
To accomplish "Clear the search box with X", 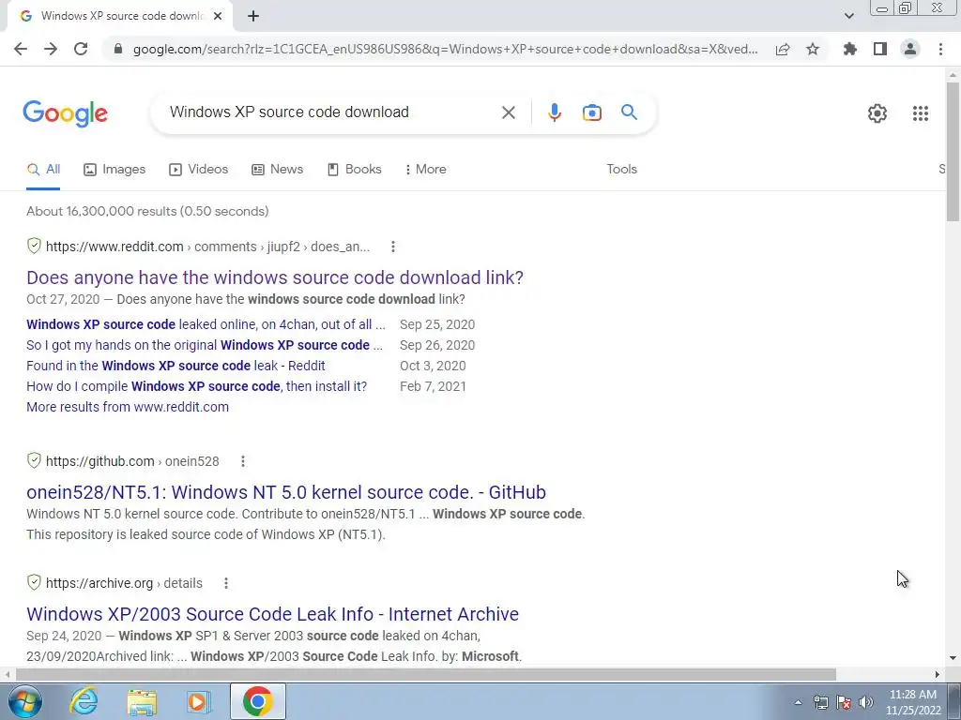I will (x=508, y=112).
